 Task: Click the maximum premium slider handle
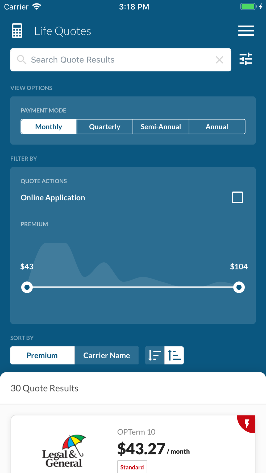click(x=239, y=287)
